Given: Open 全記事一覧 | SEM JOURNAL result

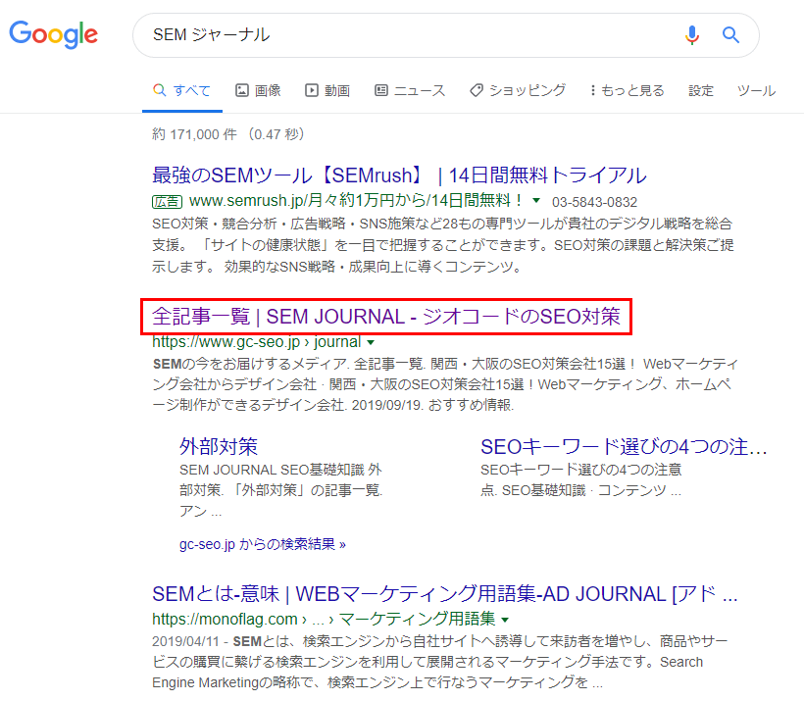Looking at the screenshot, I should (x=386, y=317).
